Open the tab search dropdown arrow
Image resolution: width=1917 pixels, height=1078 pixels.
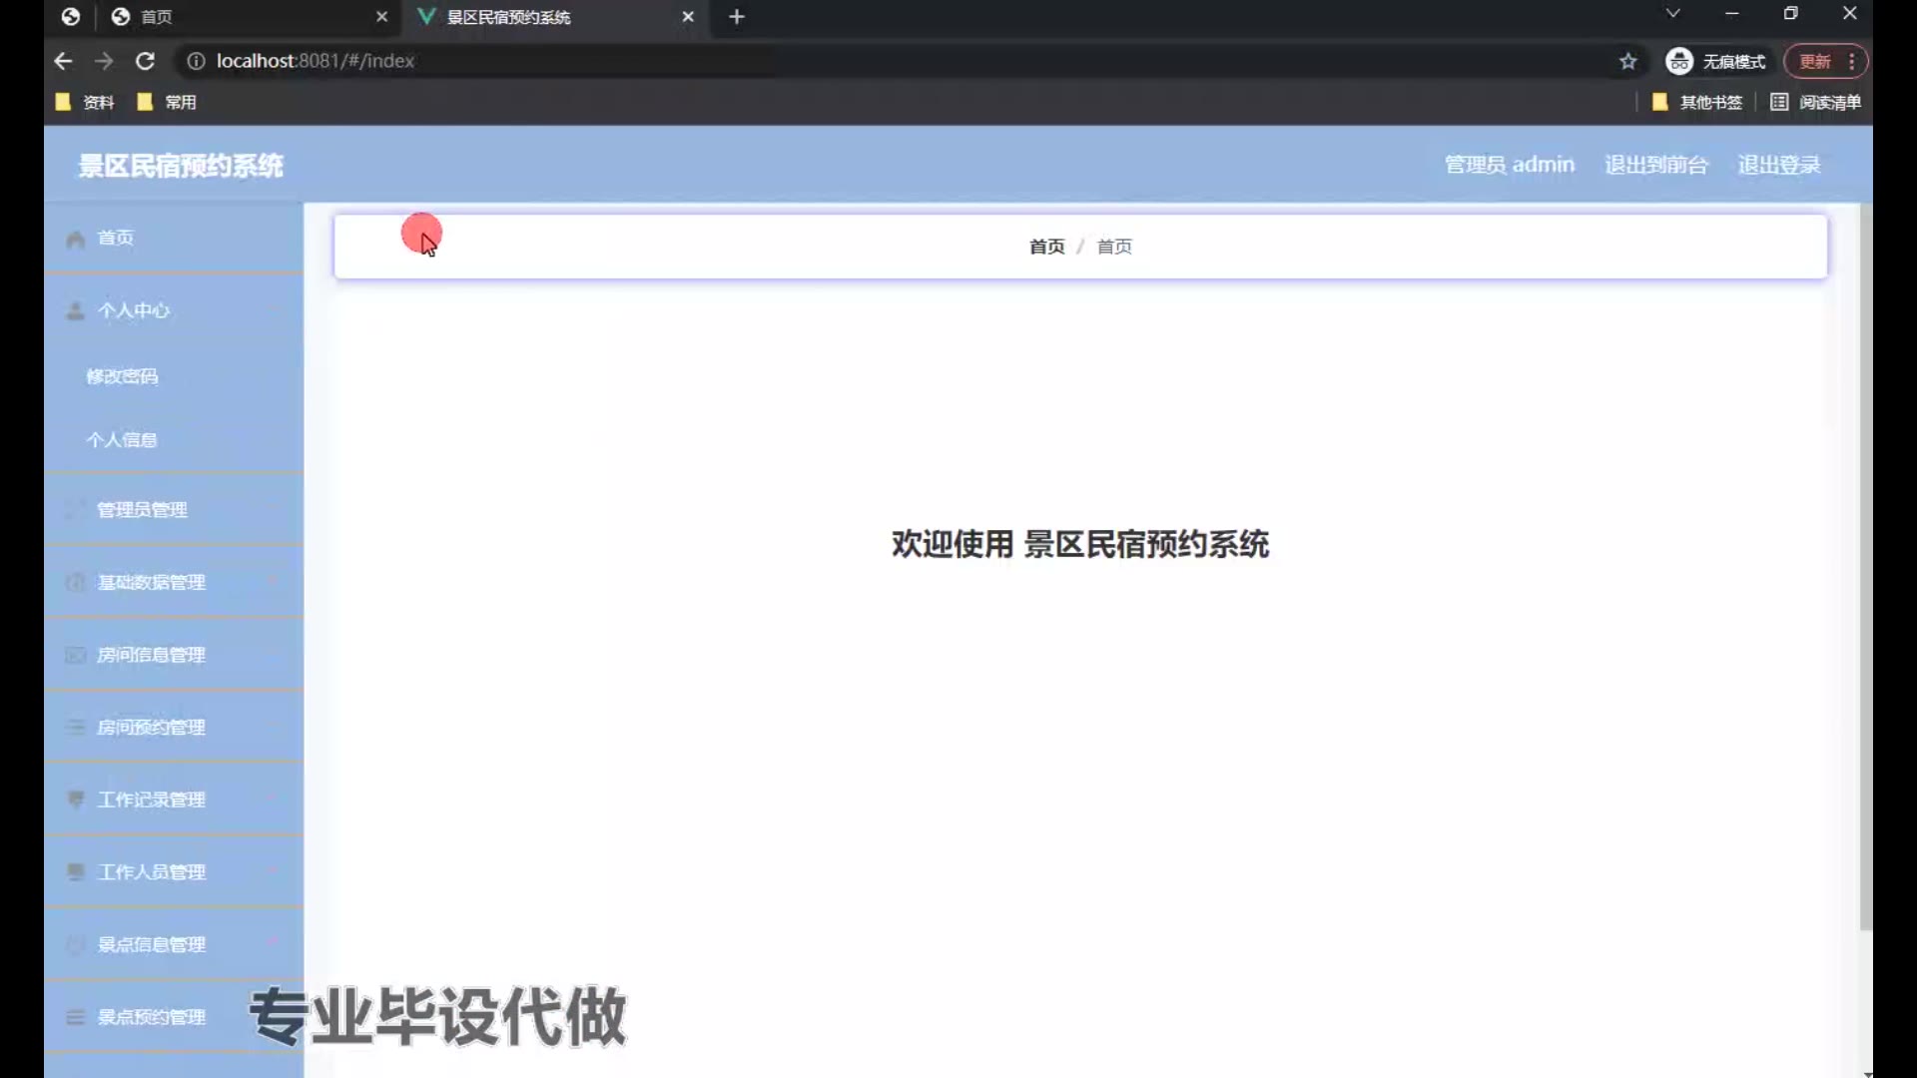pyautogui.click(x=1673, y=14)
